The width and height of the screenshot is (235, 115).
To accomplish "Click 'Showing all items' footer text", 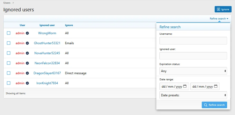I will (16, 93).
